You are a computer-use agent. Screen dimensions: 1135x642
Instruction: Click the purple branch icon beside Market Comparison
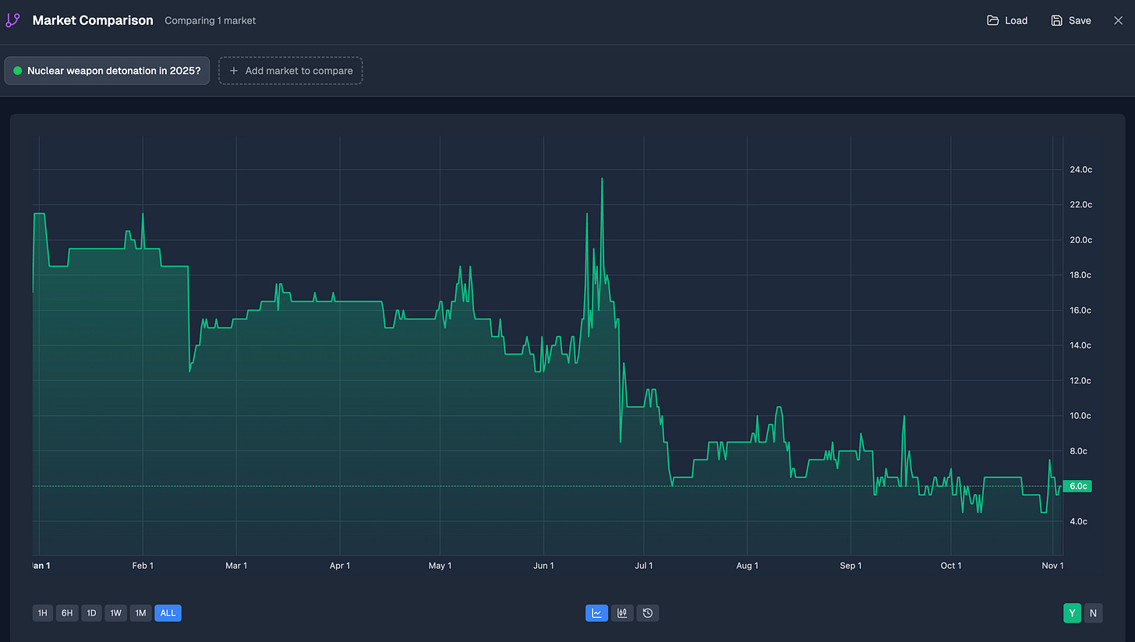click(x=12, y=20)
